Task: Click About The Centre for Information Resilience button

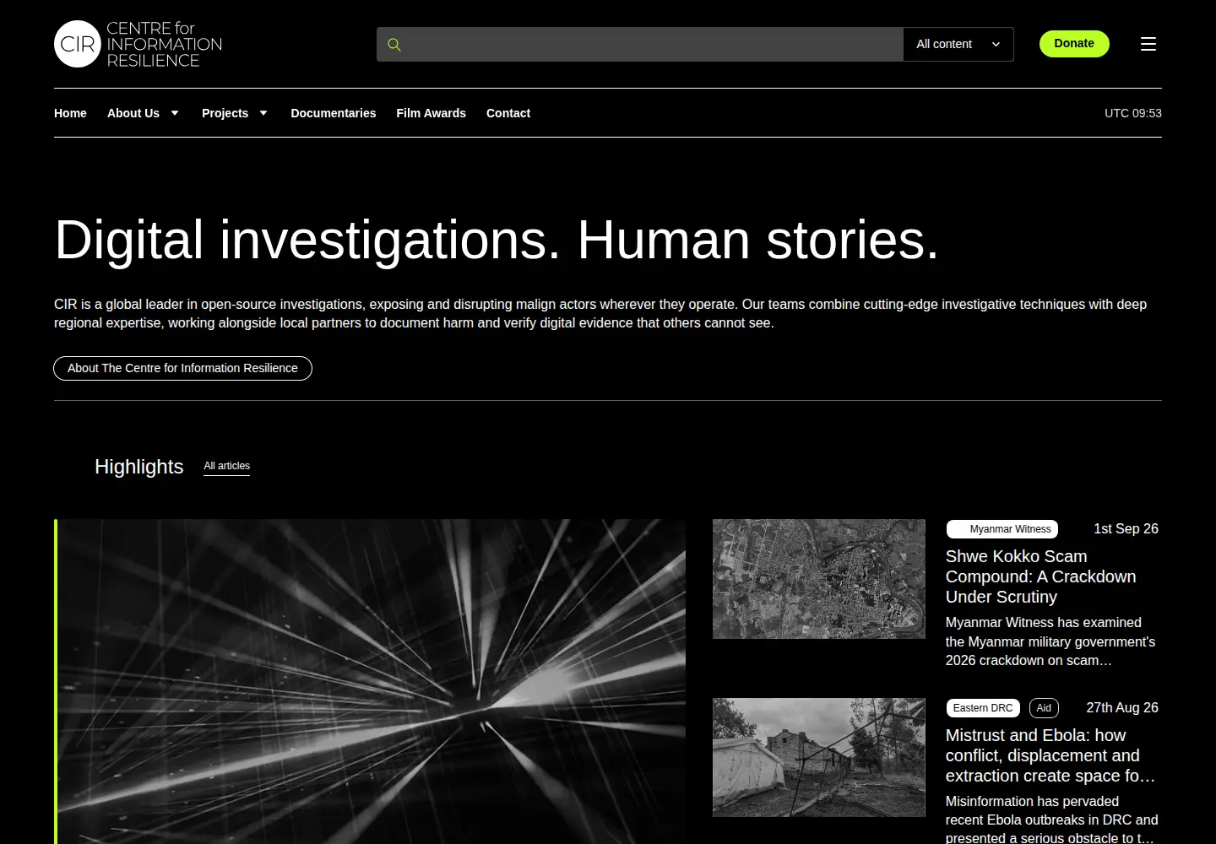Action: (x=182, y=368)
